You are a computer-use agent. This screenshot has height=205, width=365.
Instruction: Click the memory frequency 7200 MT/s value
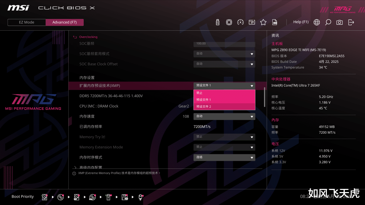click(327, 133)
